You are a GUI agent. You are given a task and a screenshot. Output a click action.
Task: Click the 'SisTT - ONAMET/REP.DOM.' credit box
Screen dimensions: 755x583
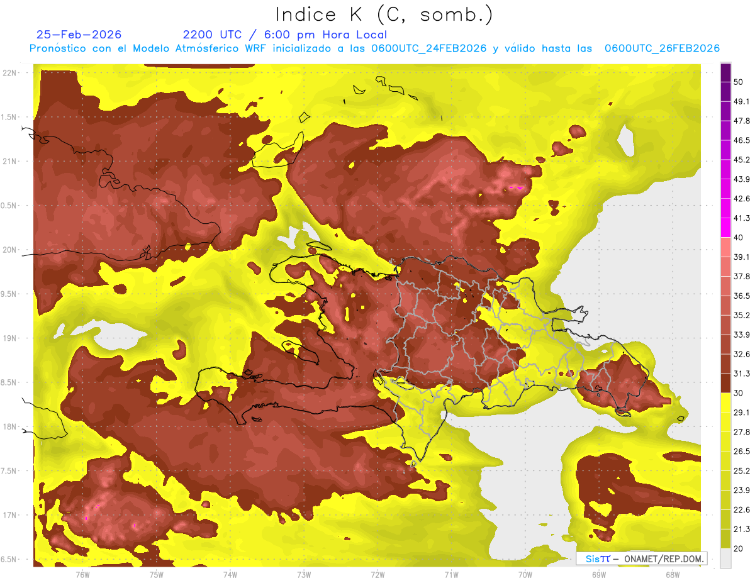[x=641, y=558]
